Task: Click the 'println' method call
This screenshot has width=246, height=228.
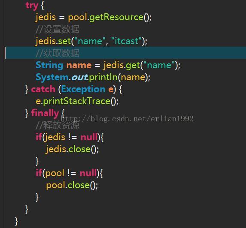Action: (x=103, y=77)
